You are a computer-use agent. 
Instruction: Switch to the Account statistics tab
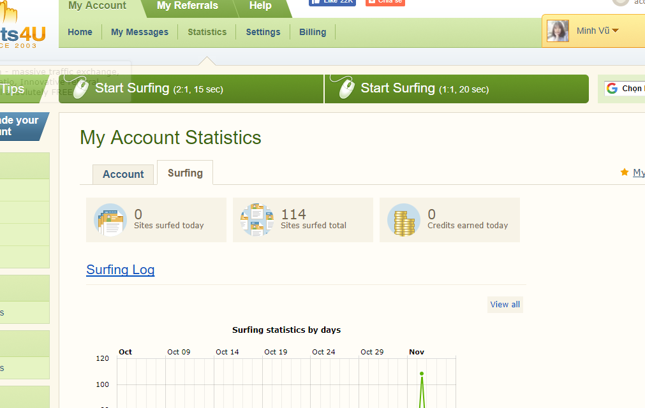[123, 174]
